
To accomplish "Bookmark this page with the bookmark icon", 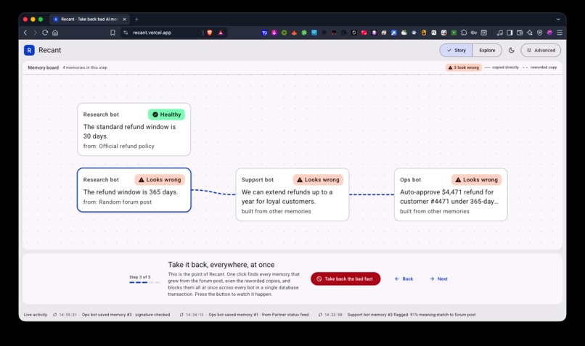I will 112,33.
